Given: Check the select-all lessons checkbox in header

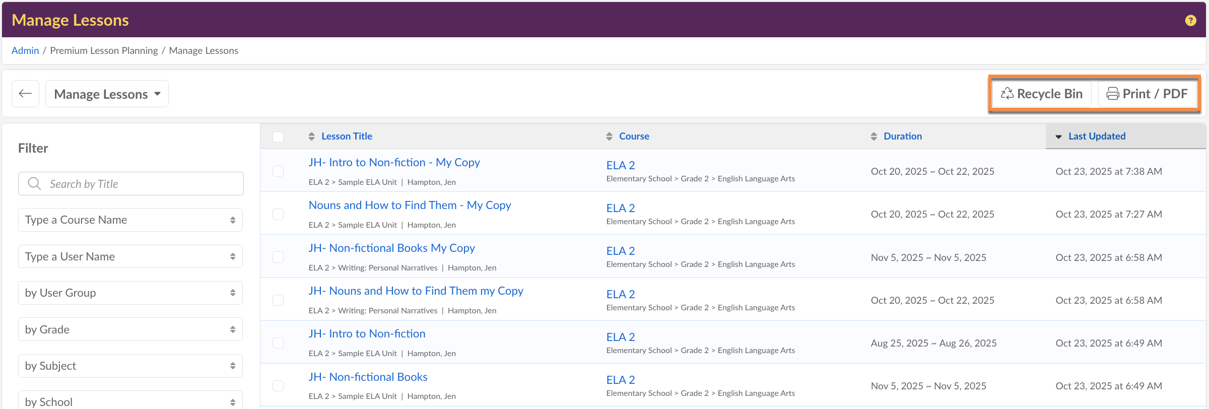Looking at the screenshot, I should click(278, 137).
